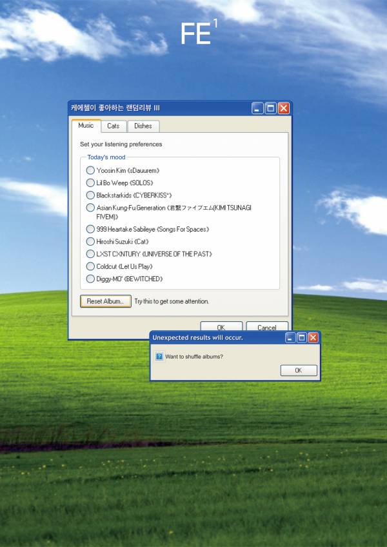Close the main preferences dialog window
The width and height of the screenshot is (387, 547).
(x=284, y=108)
